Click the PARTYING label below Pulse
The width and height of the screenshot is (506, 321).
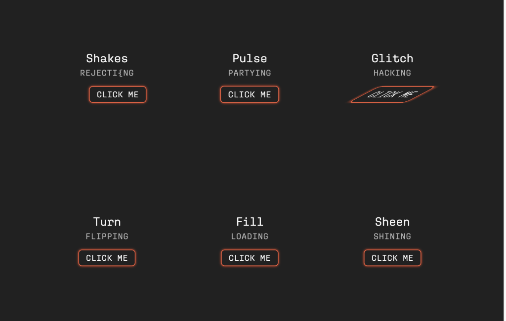[250, 73]
